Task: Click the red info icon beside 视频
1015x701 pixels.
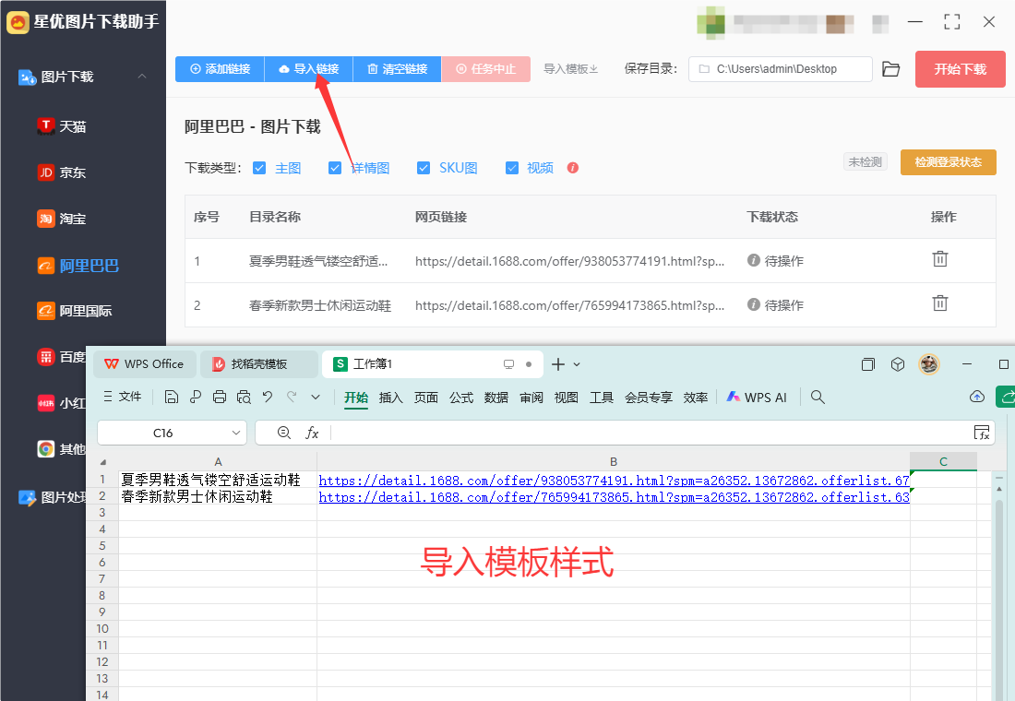Action: pyautogui.click(x=573, y=168)
